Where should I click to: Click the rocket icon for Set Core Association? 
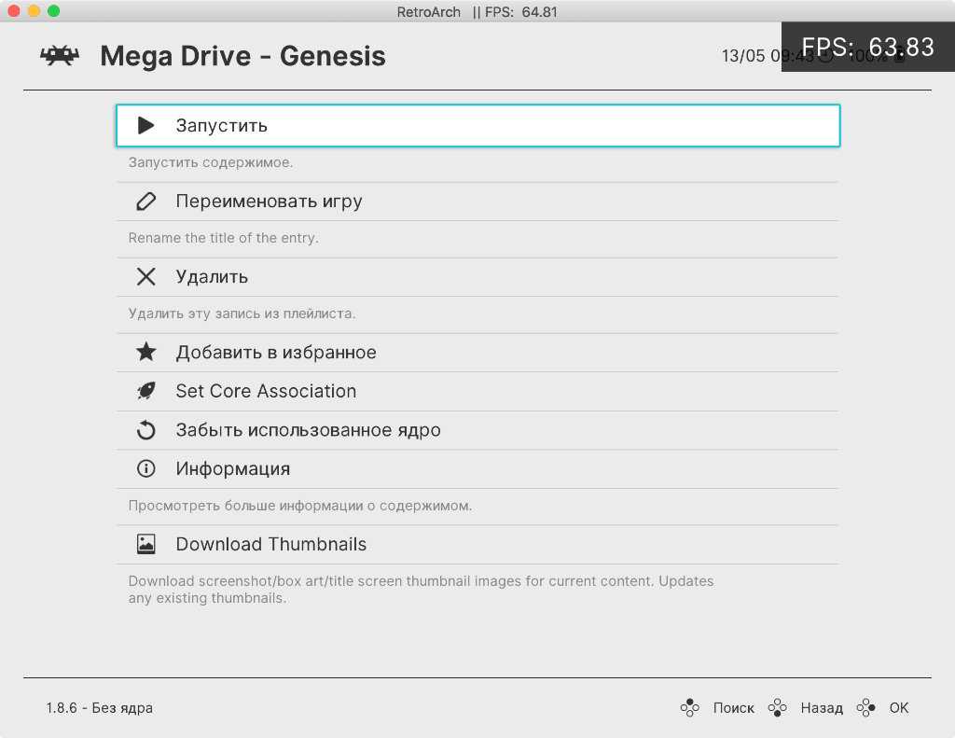point(145,392)
